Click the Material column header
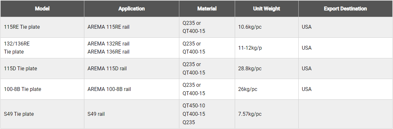393x129 pixels. pyautogui.click(x=207, y=9)
